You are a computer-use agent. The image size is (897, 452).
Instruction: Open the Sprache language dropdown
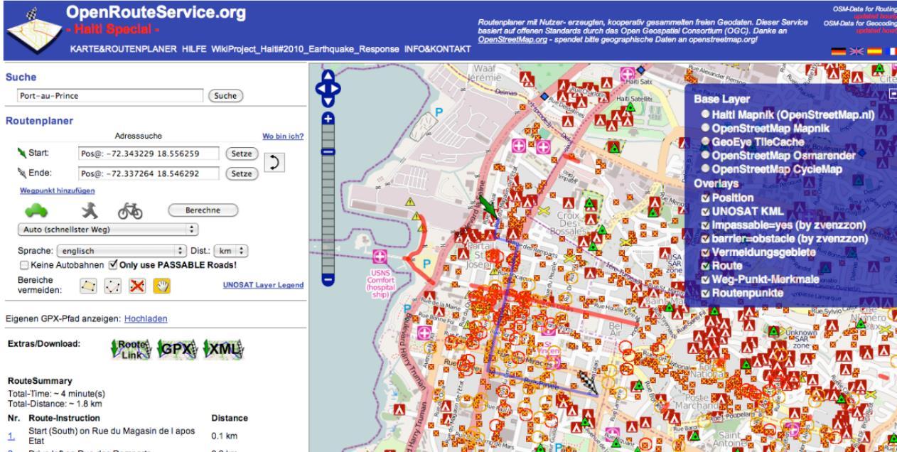122,251
